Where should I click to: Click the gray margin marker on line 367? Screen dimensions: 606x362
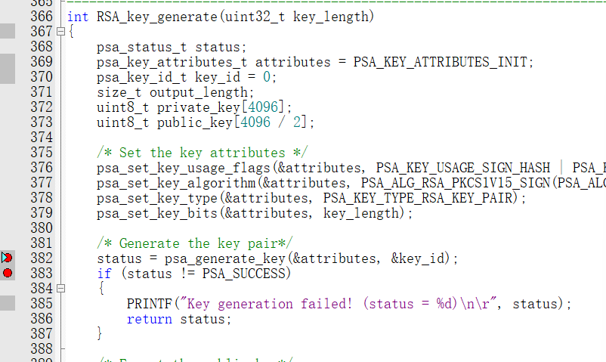pyautogui.click(x=8, y=31)
